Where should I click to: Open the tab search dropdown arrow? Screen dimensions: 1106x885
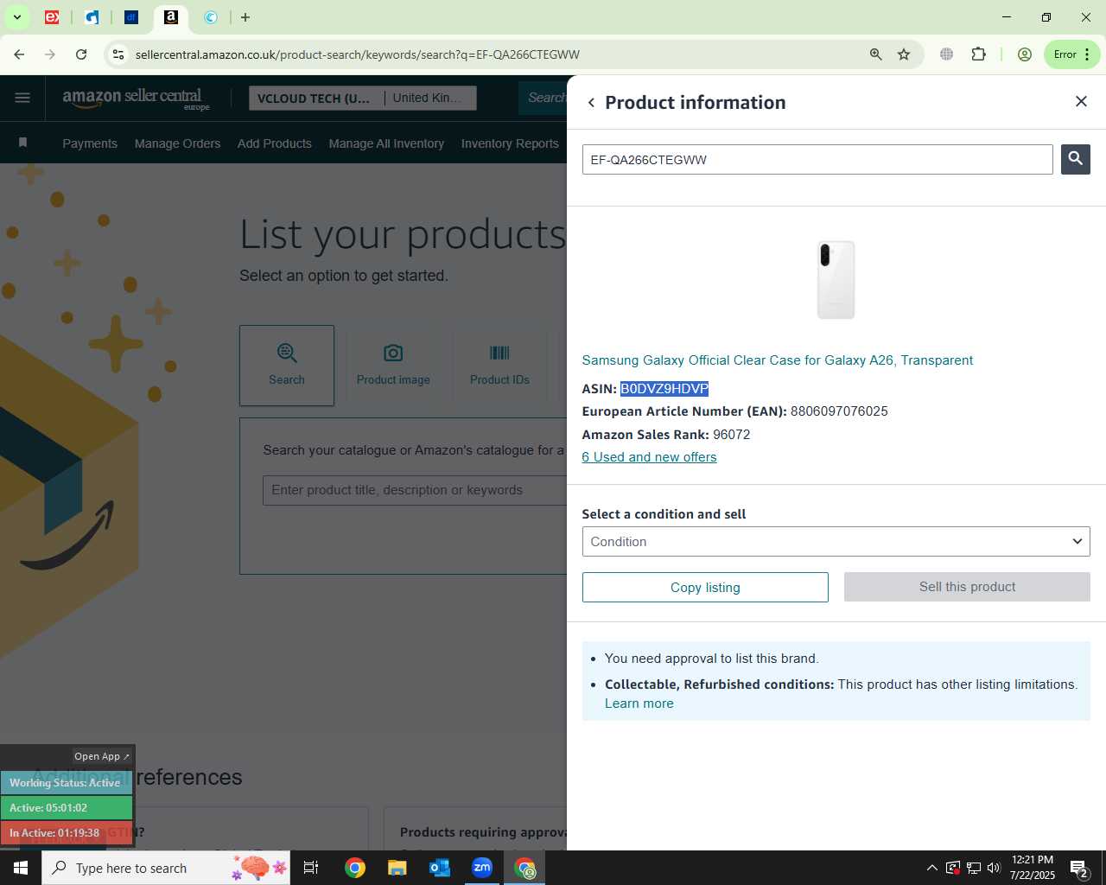[16, 17]
